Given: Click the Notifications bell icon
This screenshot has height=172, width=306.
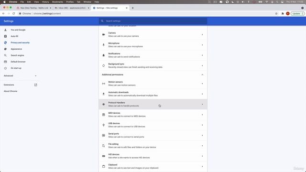Looking at the screenshot, I should [x=104, y=55].
